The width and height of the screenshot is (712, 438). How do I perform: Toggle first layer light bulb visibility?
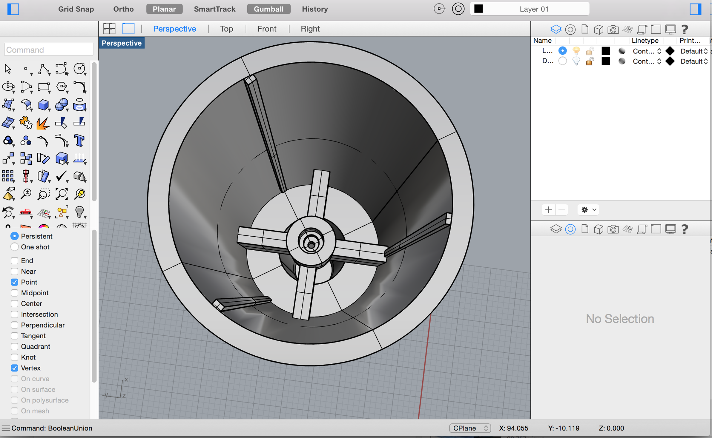point(576,51)
